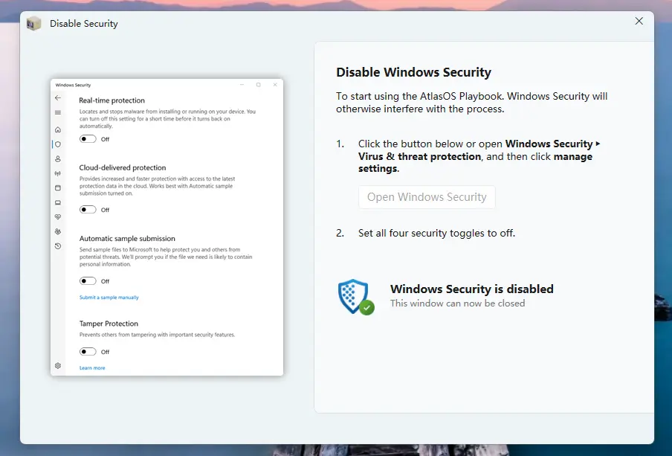
Task: Close the Disable Security window
Action: click(639, 21)
